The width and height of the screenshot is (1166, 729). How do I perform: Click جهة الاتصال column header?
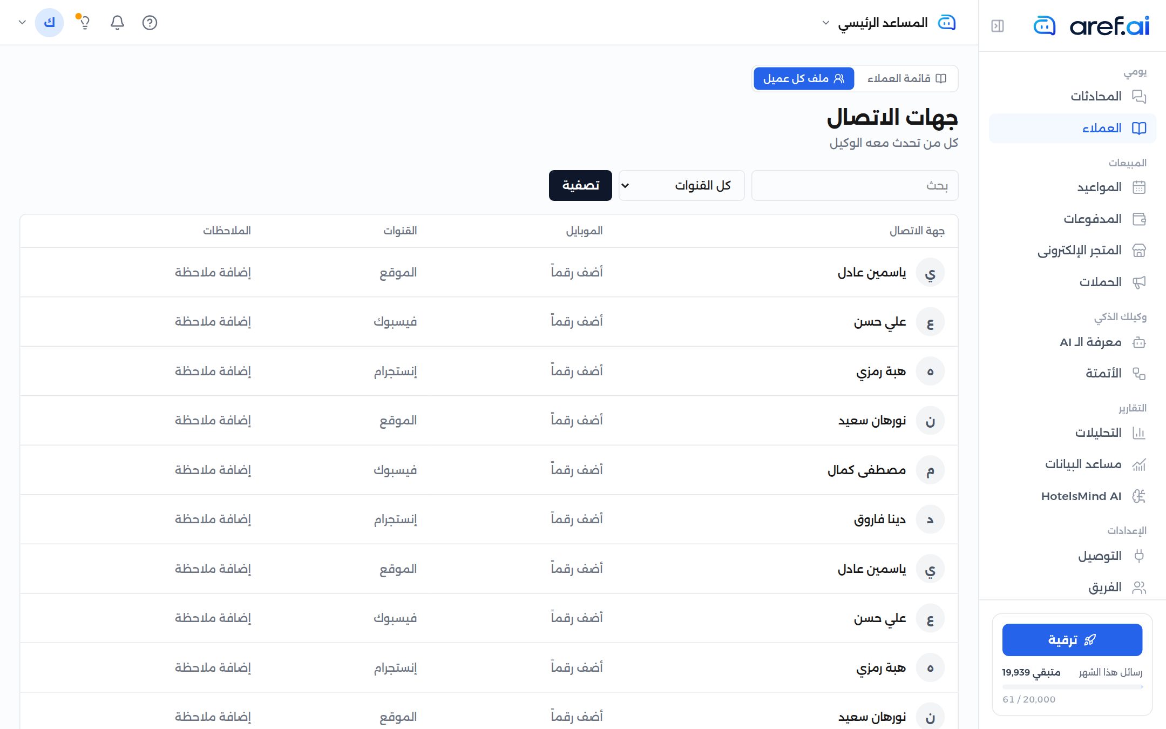[x=917, y=231]
